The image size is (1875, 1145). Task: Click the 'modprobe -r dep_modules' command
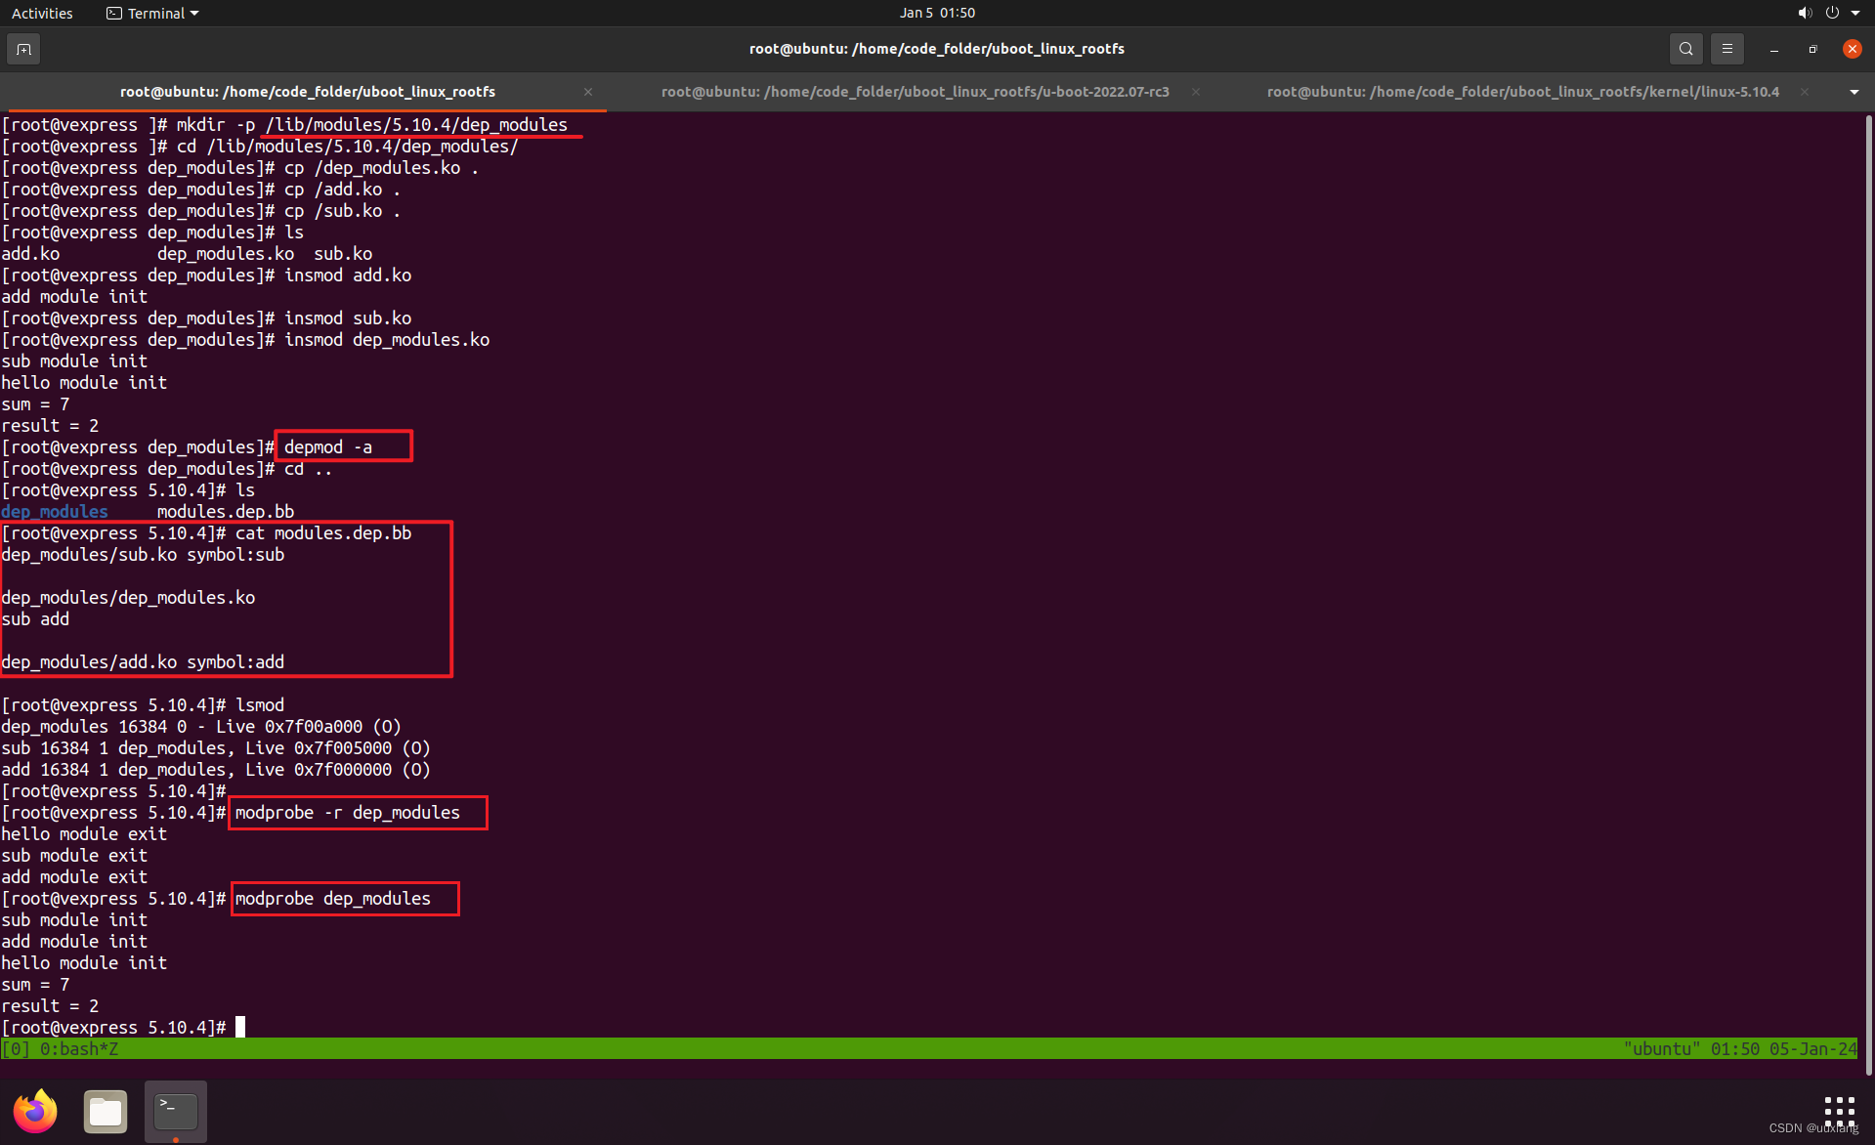[x=347, y=813]
